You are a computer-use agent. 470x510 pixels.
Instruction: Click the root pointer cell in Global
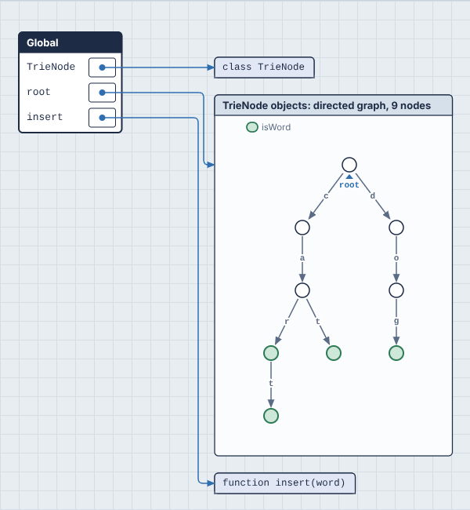pyautogui.click(x=102, y=93)
